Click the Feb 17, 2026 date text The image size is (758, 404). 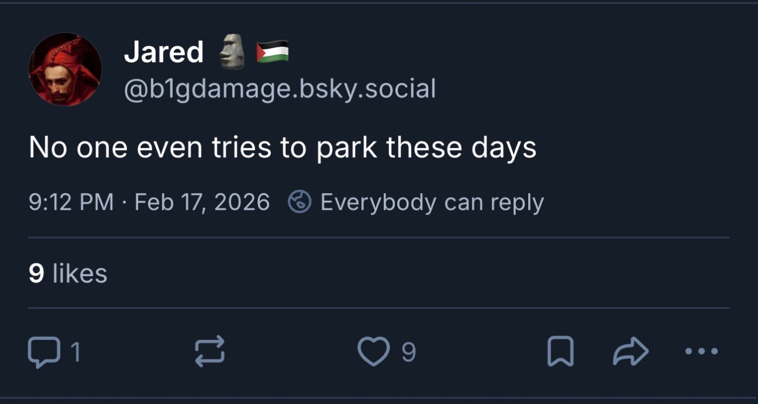202,203
